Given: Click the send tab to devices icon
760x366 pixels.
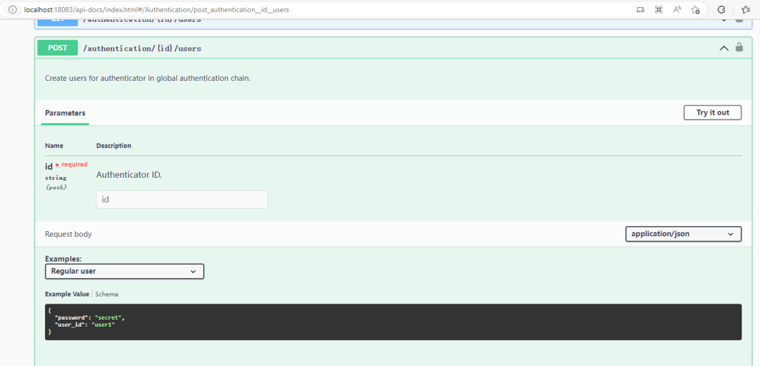Looking at the screenshot, I should 640,10.
